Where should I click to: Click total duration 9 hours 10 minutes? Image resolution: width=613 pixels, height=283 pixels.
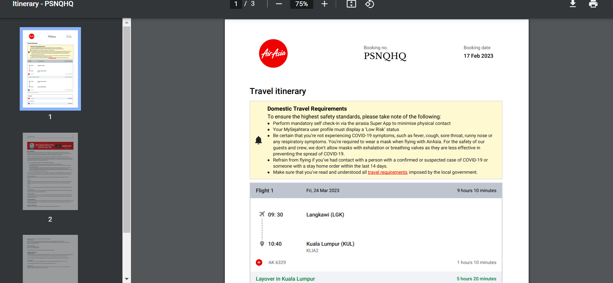pyautogui.click(x=477, y=191)
